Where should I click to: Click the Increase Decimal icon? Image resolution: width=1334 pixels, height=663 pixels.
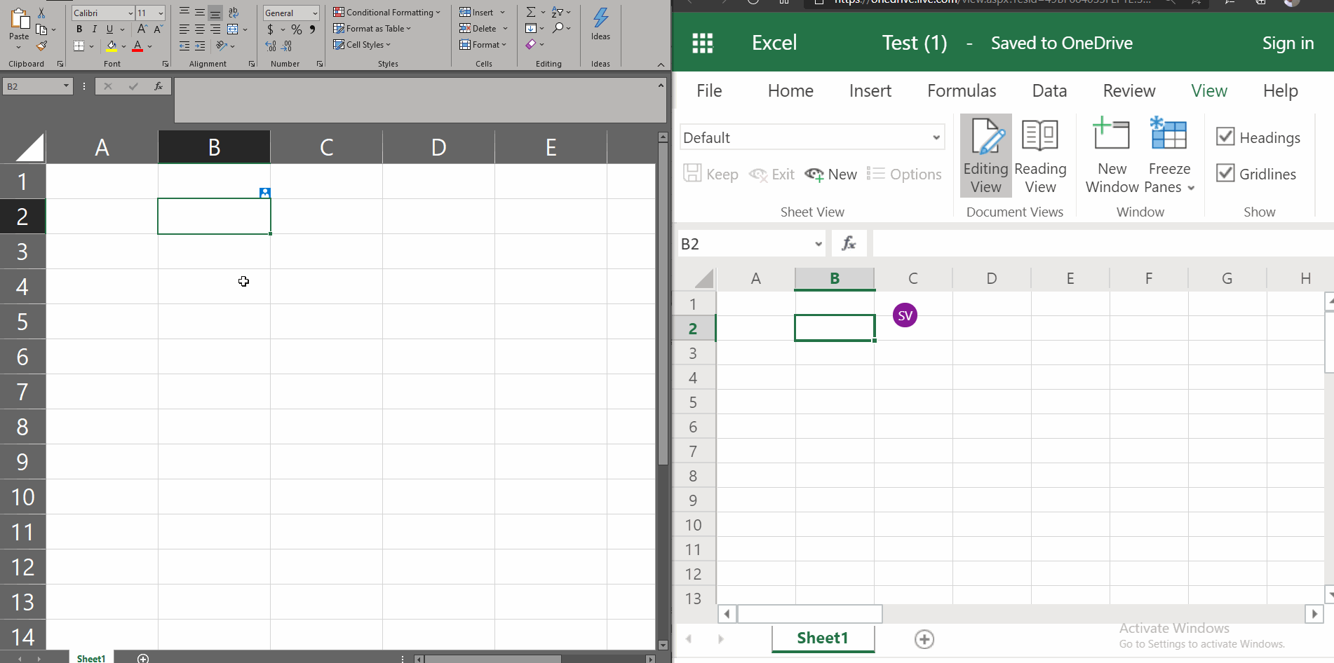[x=271, y=46]
